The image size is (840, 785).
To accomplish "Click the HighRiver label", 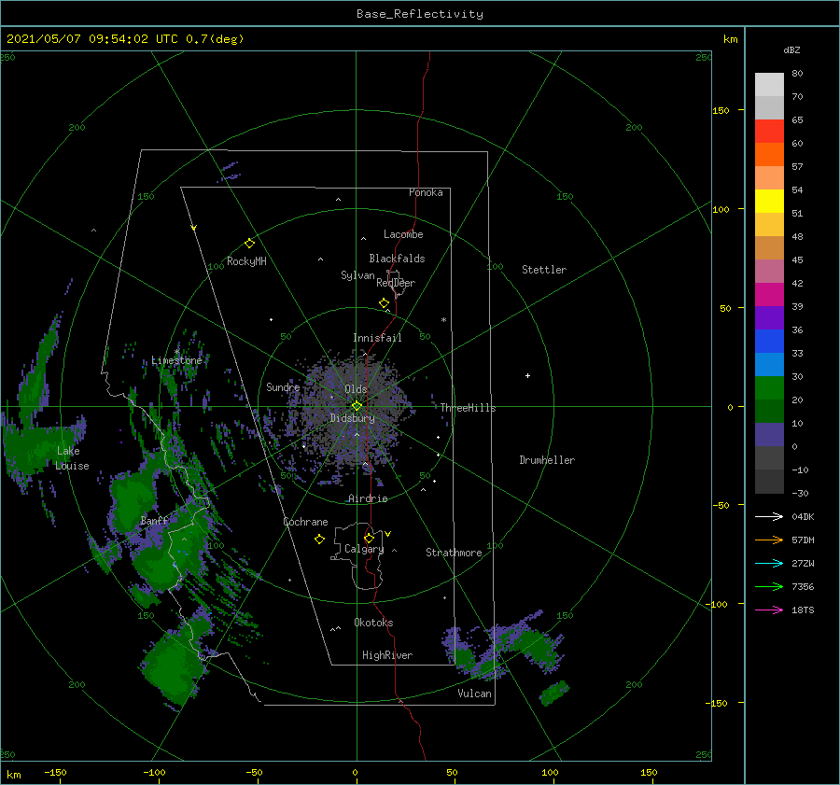I will pos(387,655).
